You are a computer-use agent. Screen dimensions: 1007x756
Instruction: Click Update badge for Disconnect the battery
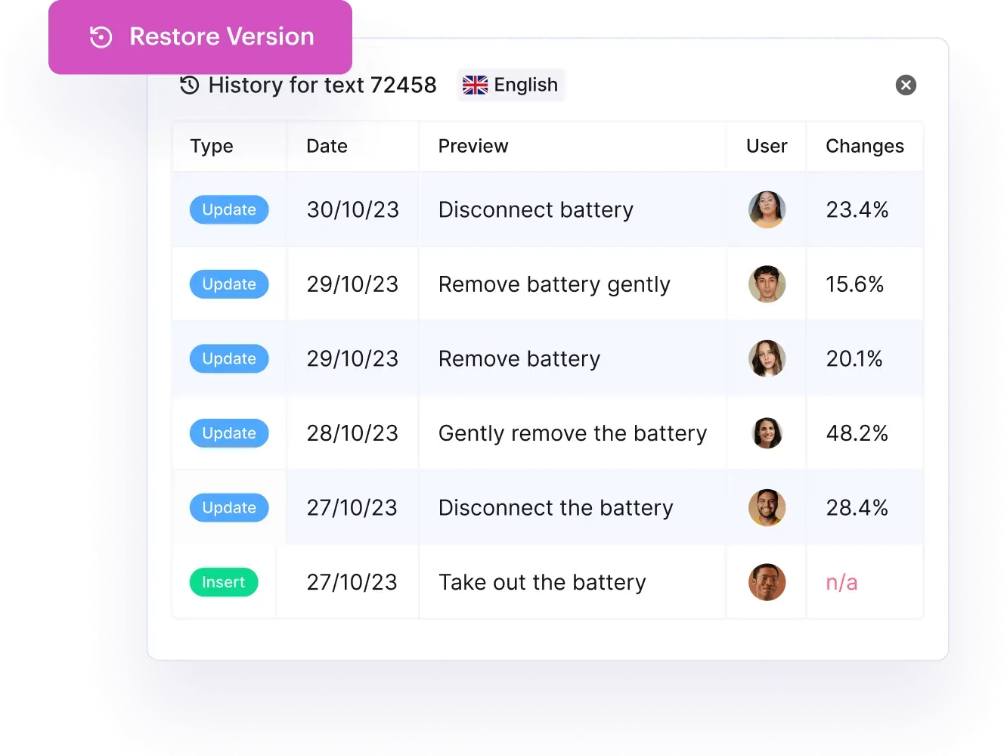coord(229,507)
